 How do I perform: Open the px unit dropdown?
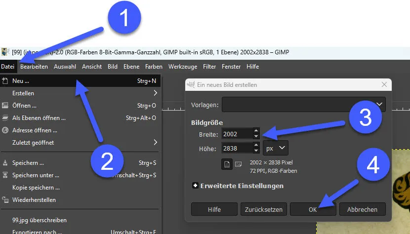[276, 148]
